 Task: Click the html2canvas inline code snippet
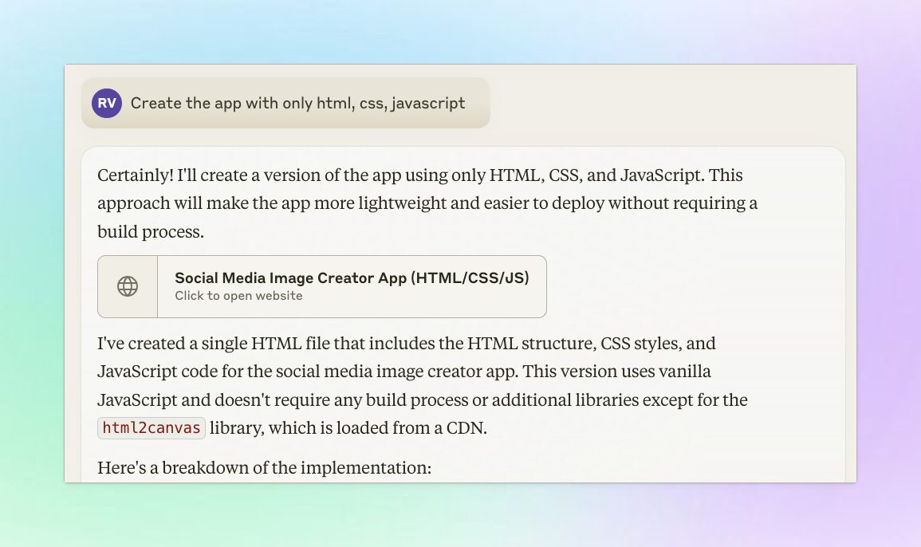coord(152,428)
